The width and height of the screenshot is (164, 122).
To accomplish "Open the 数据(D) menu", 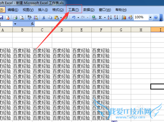I will pos(89,10).
